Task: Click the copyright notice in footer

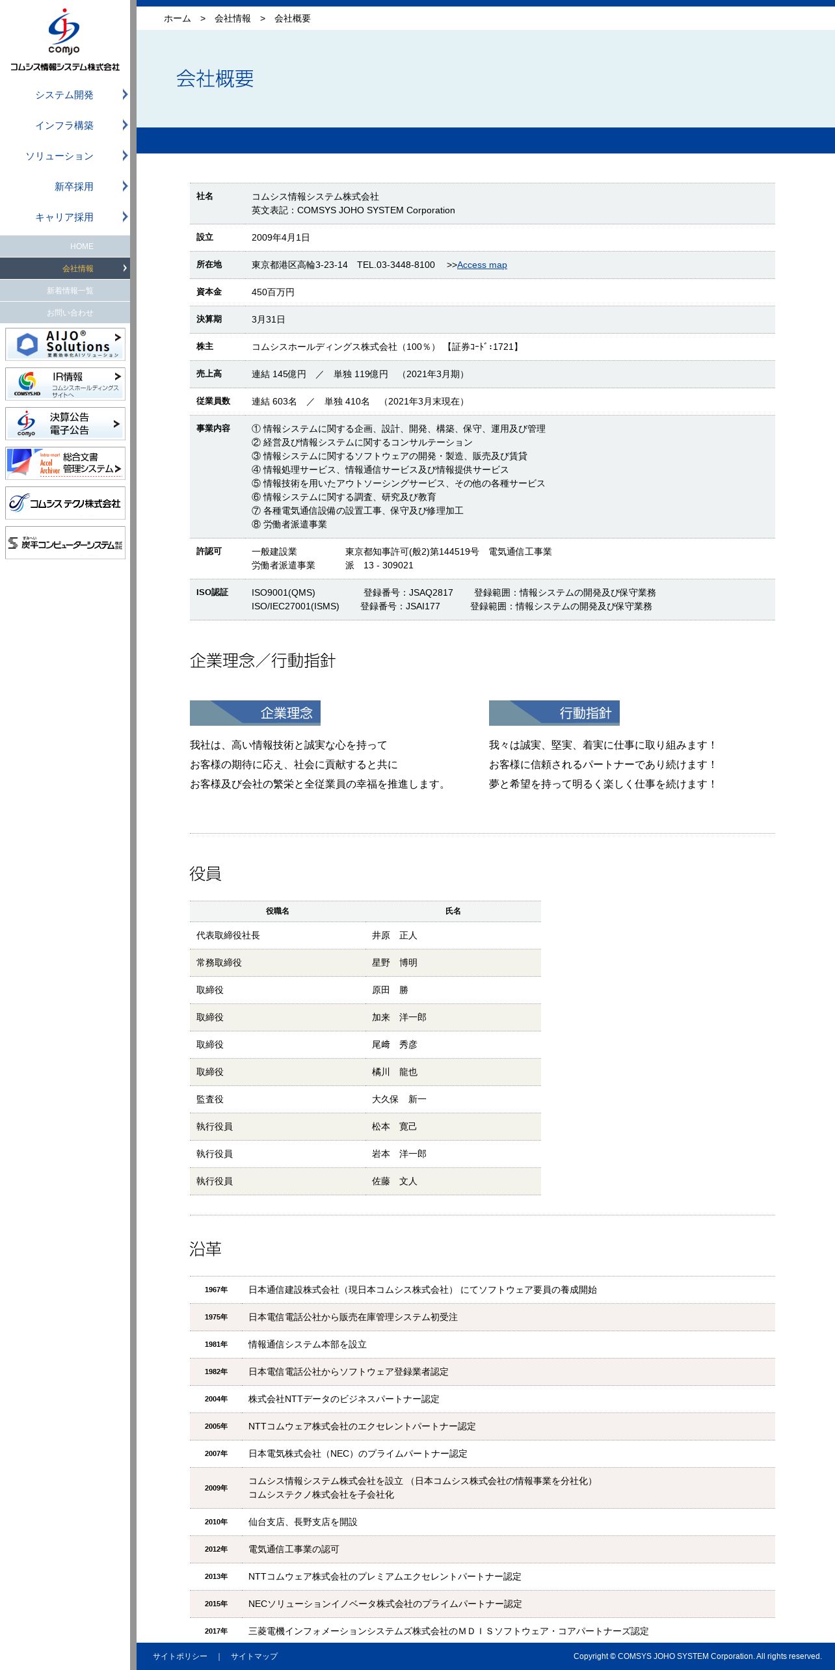Action: click(x=698, y=1656)
